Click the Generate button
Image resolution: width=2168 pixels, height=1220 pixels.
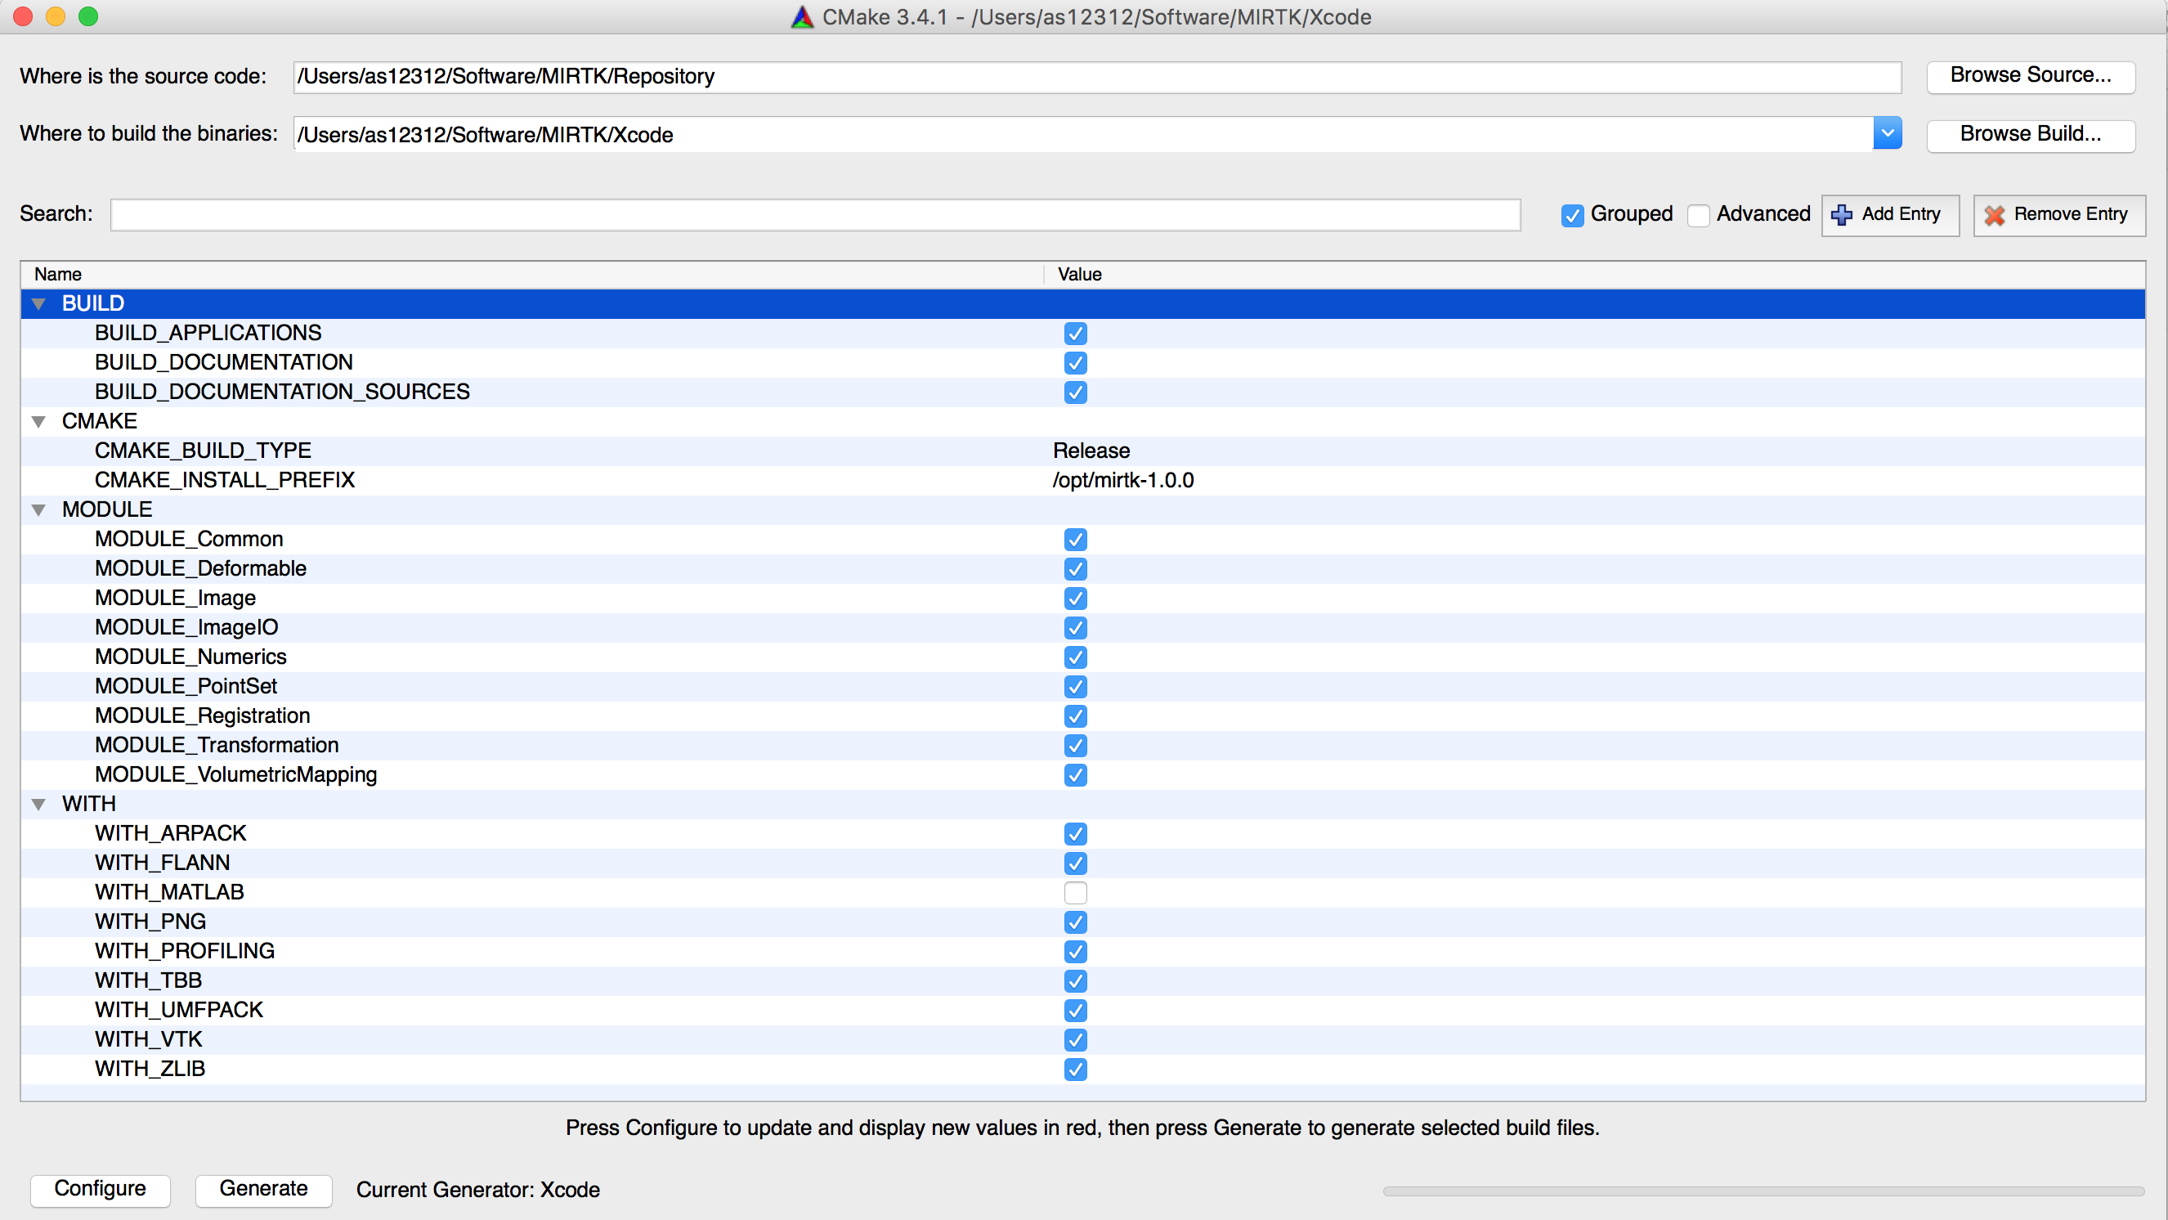[261, 1189]
